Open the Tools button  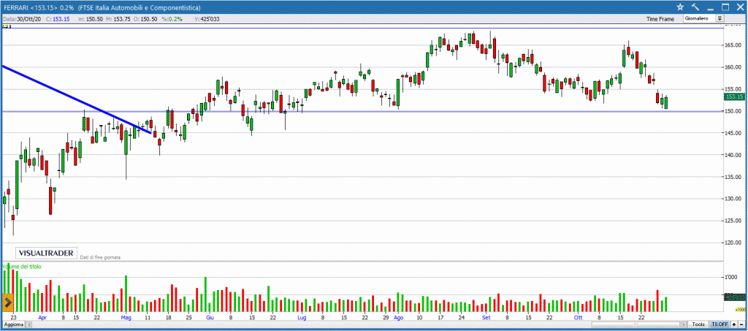coord(698,324)
